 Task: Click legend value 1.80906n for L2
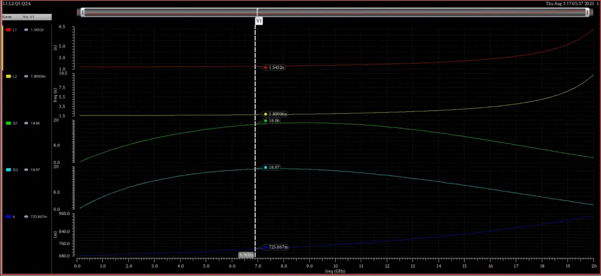tap(38, 76)
